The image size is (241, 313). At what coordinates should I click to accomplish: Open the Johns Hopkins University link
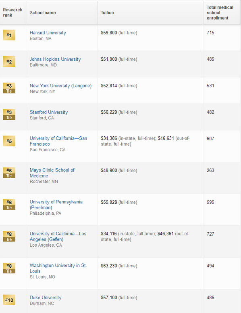coord(55,59)
